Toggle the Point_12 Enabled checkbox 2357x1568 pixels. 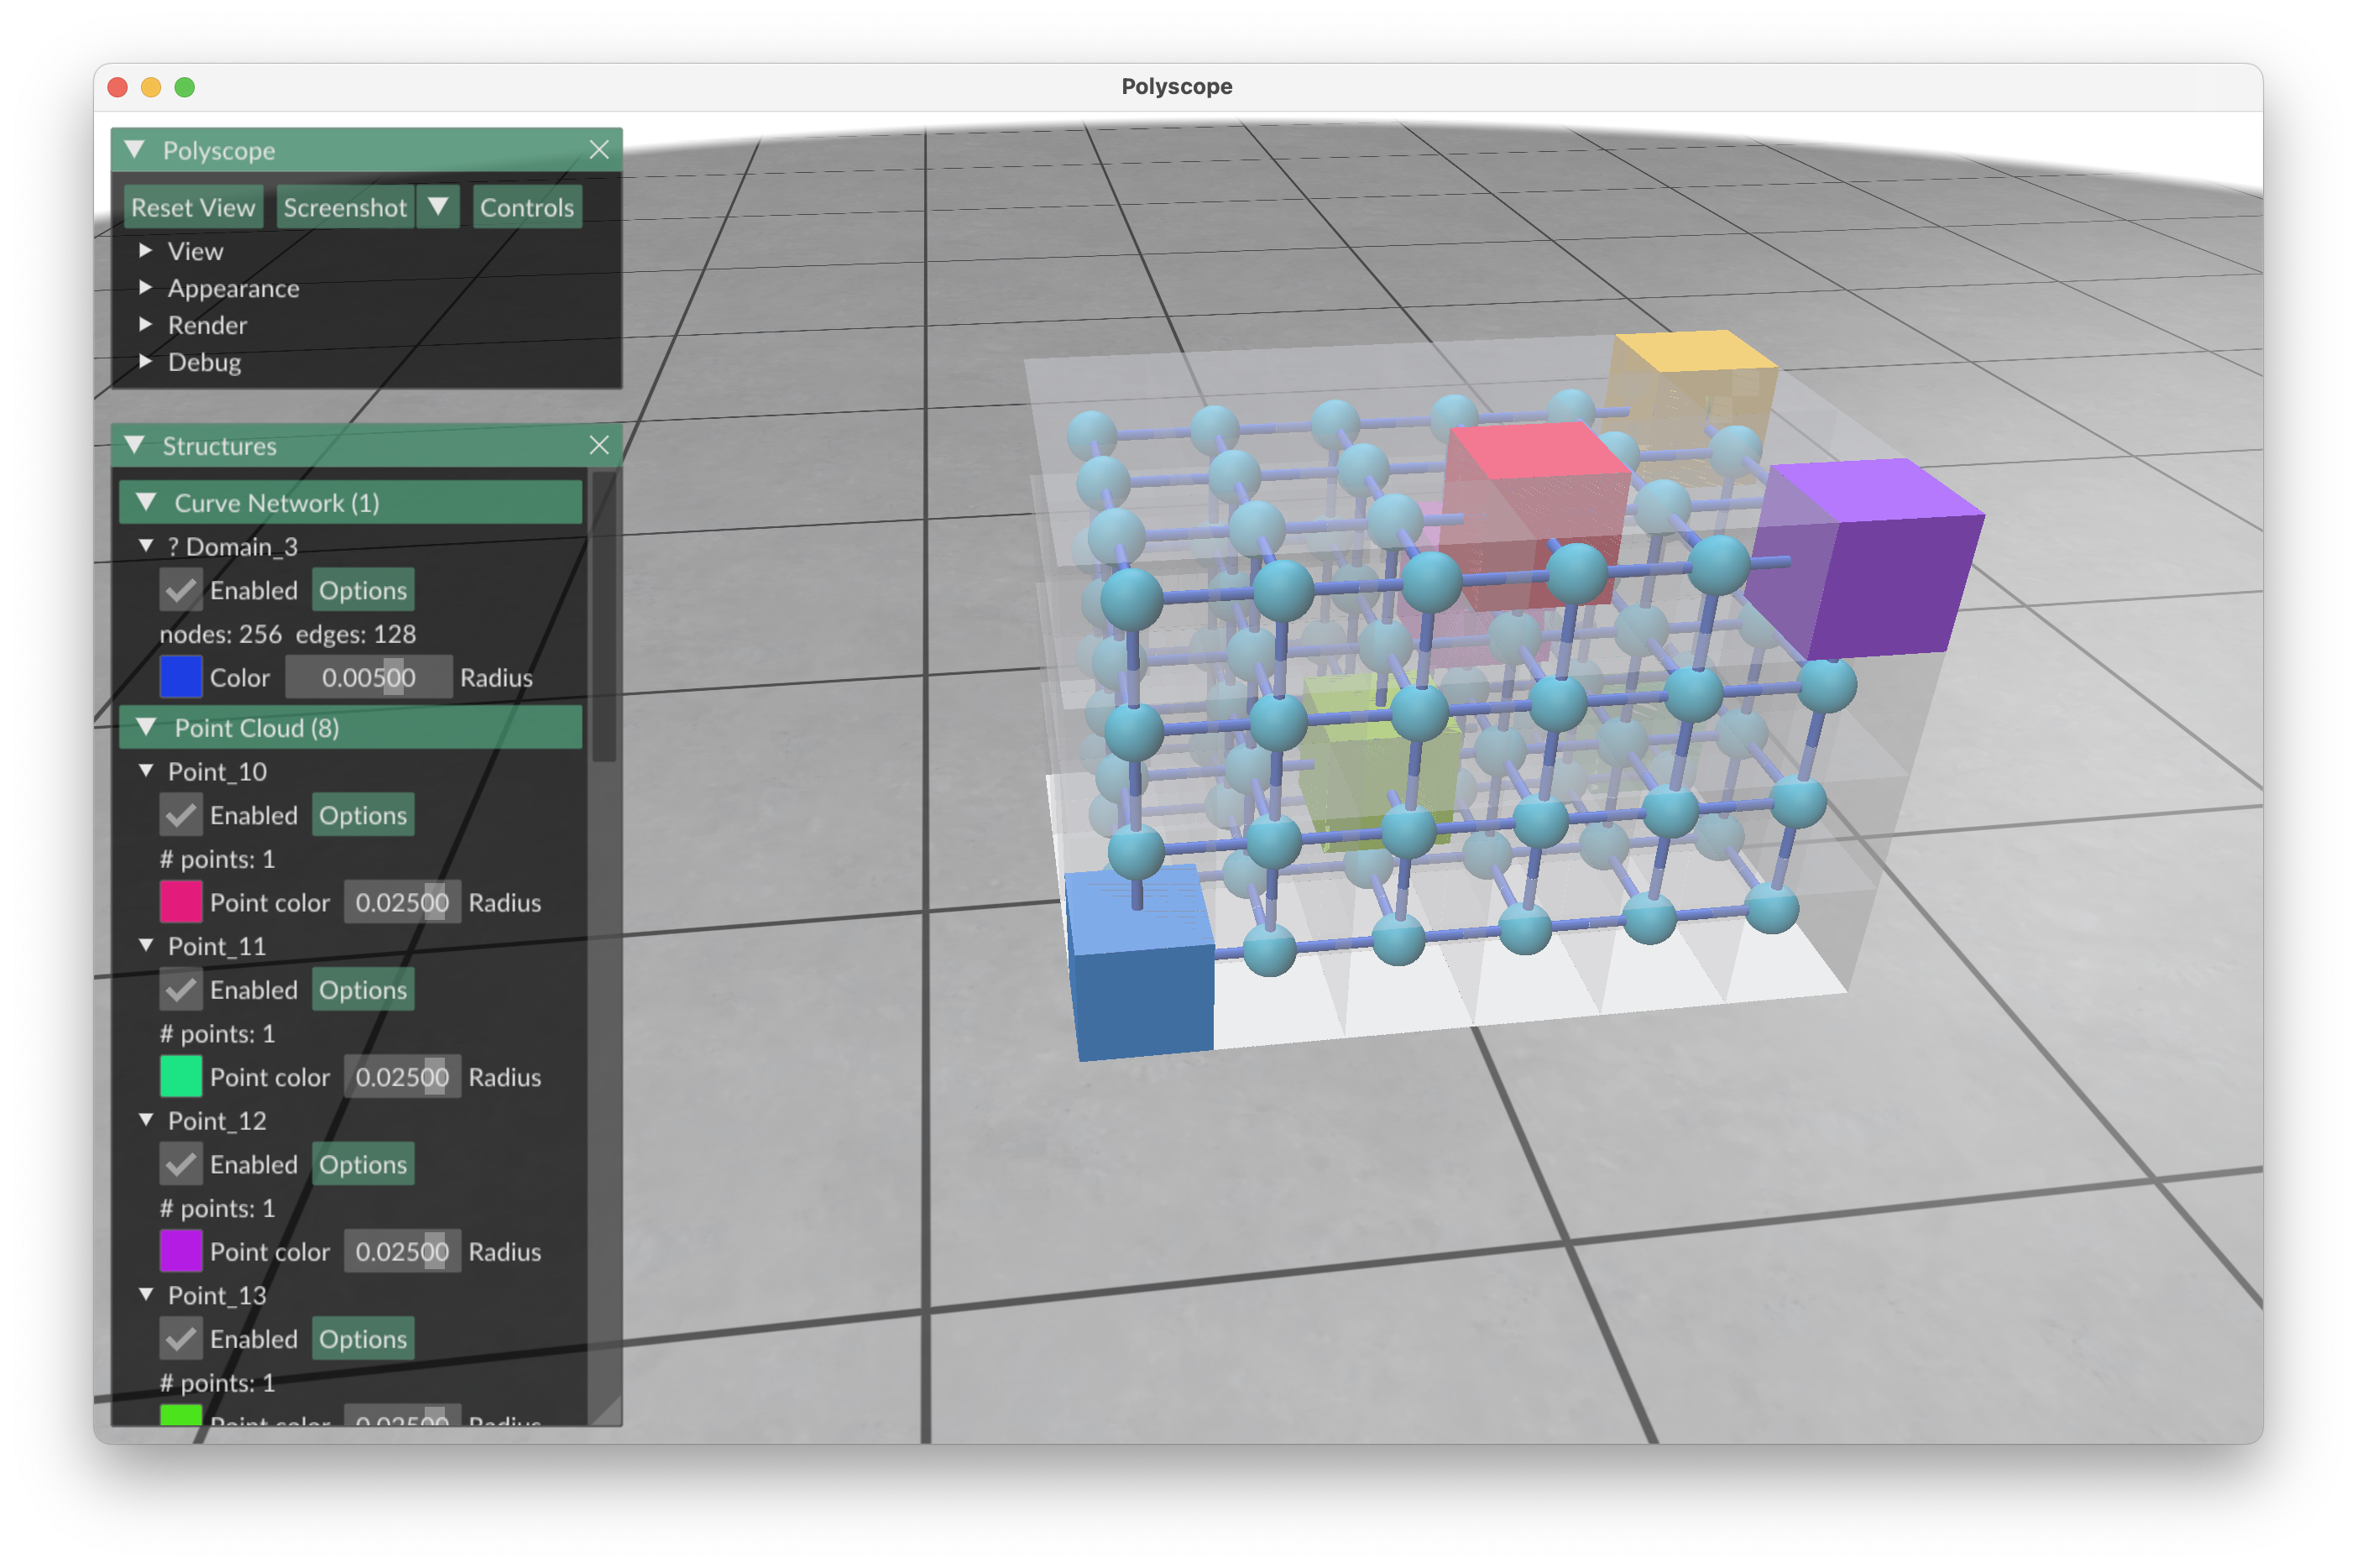pos(181,1164)
